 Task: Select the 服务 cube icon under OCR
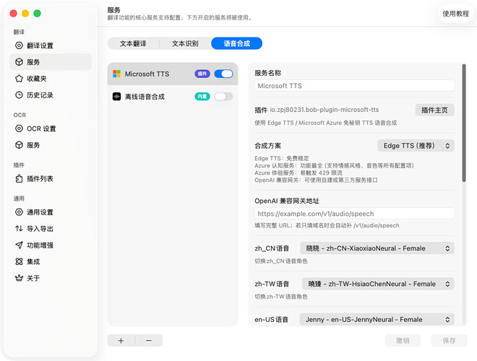click(19, 145)
